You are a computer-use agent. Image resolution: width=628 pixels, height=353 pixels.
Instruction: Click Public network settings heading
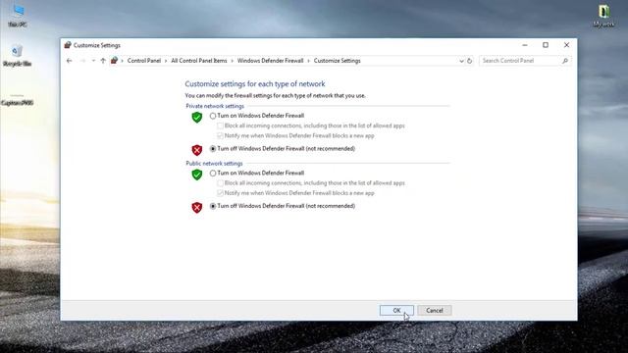tap(214, 164)
